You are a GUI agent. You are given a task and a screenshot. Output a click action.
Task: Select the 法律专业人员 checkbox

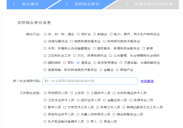click(x=131, y=100)
